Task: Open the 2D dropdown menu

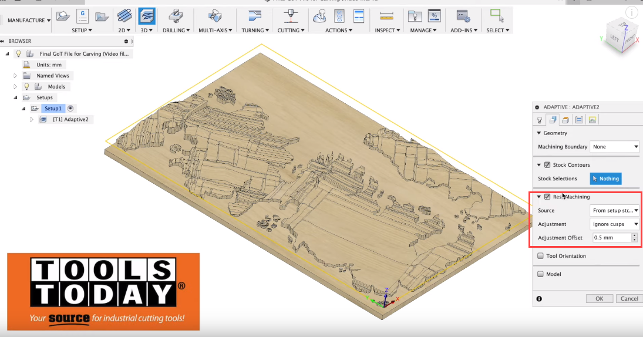Action: coord(124,31)
